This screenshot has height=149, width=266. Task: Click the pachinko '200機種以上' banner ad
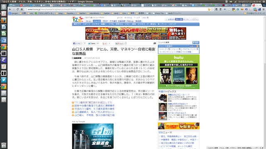click(136, 34)
